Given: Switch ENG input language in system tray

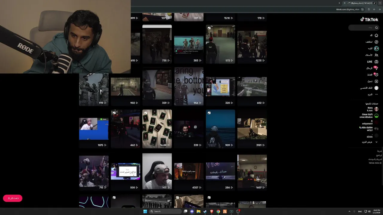Looking at the screenshot, I should click(360, 211).
